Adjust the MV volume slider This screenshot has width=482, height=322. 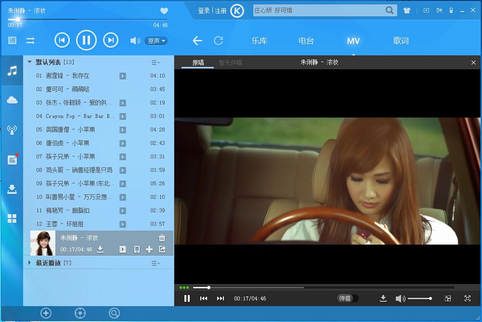coord(420,298)
